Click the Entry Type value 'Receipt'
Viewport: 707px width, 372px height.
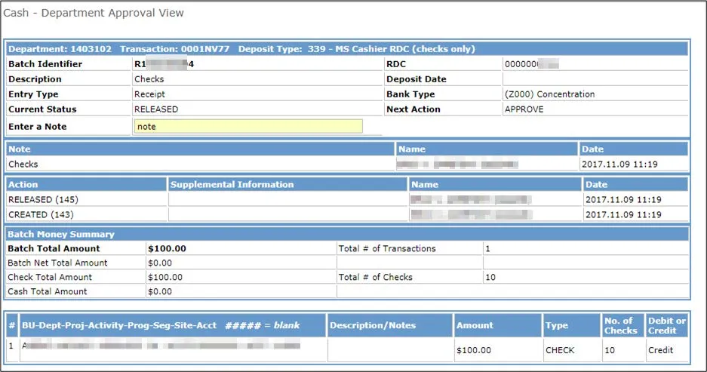point(149,94)
